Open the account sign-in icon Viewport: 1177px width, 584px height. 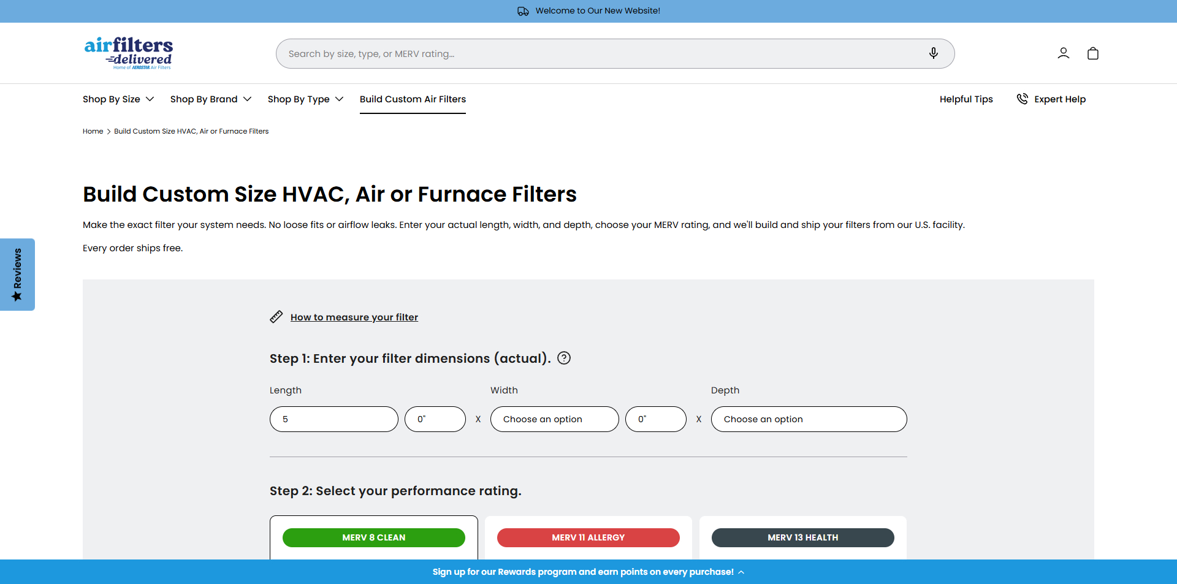coord(1063,53)
